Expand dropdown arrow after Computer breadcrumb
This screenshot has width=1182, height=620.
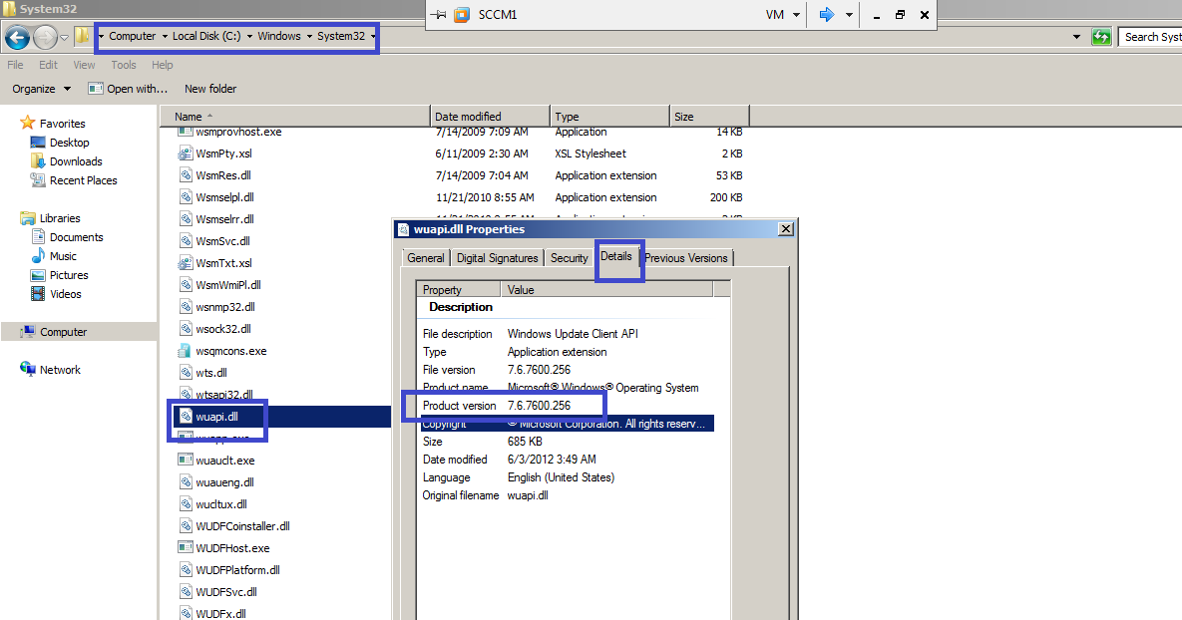(x=165, y=36)
